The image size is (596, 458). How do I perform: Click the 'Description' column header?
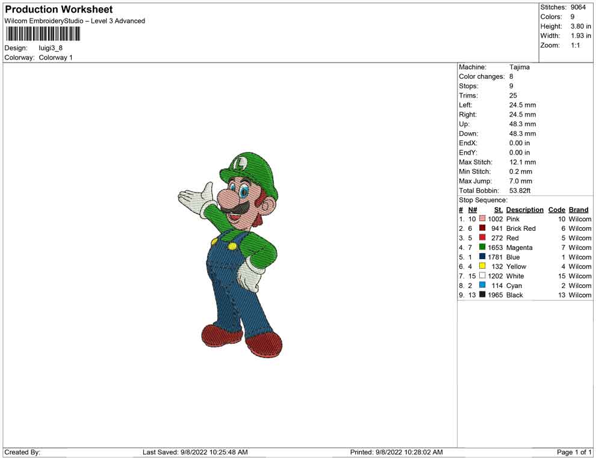click(x=524, y=210)
